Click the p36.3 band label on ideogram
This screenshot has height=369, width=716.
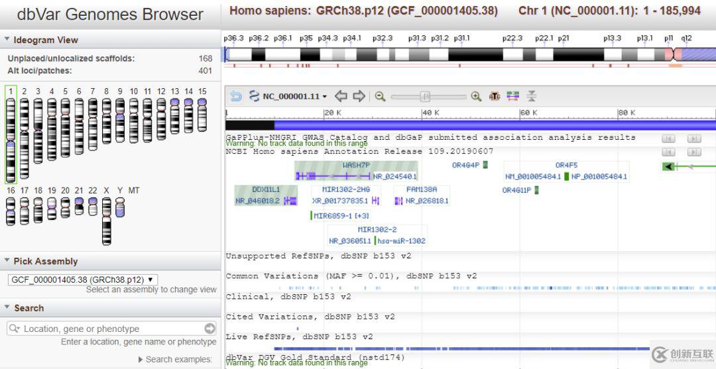[233, 38]
